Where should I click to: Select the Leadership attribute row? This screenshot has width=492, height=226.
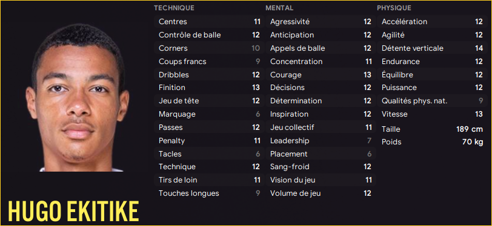[321, 141]
